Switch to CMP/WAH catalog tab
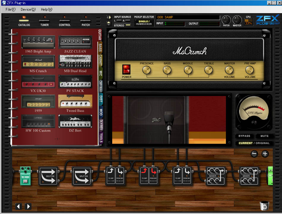 tap(101, 86)
